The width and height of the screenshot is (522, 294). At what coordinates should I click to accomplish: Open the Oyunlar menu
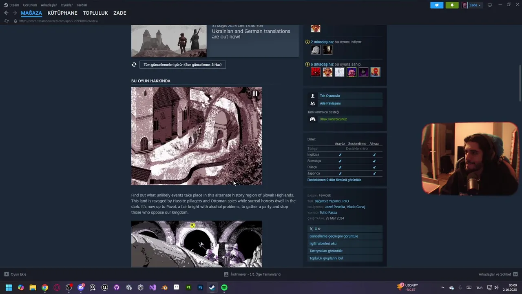[67, 5]
